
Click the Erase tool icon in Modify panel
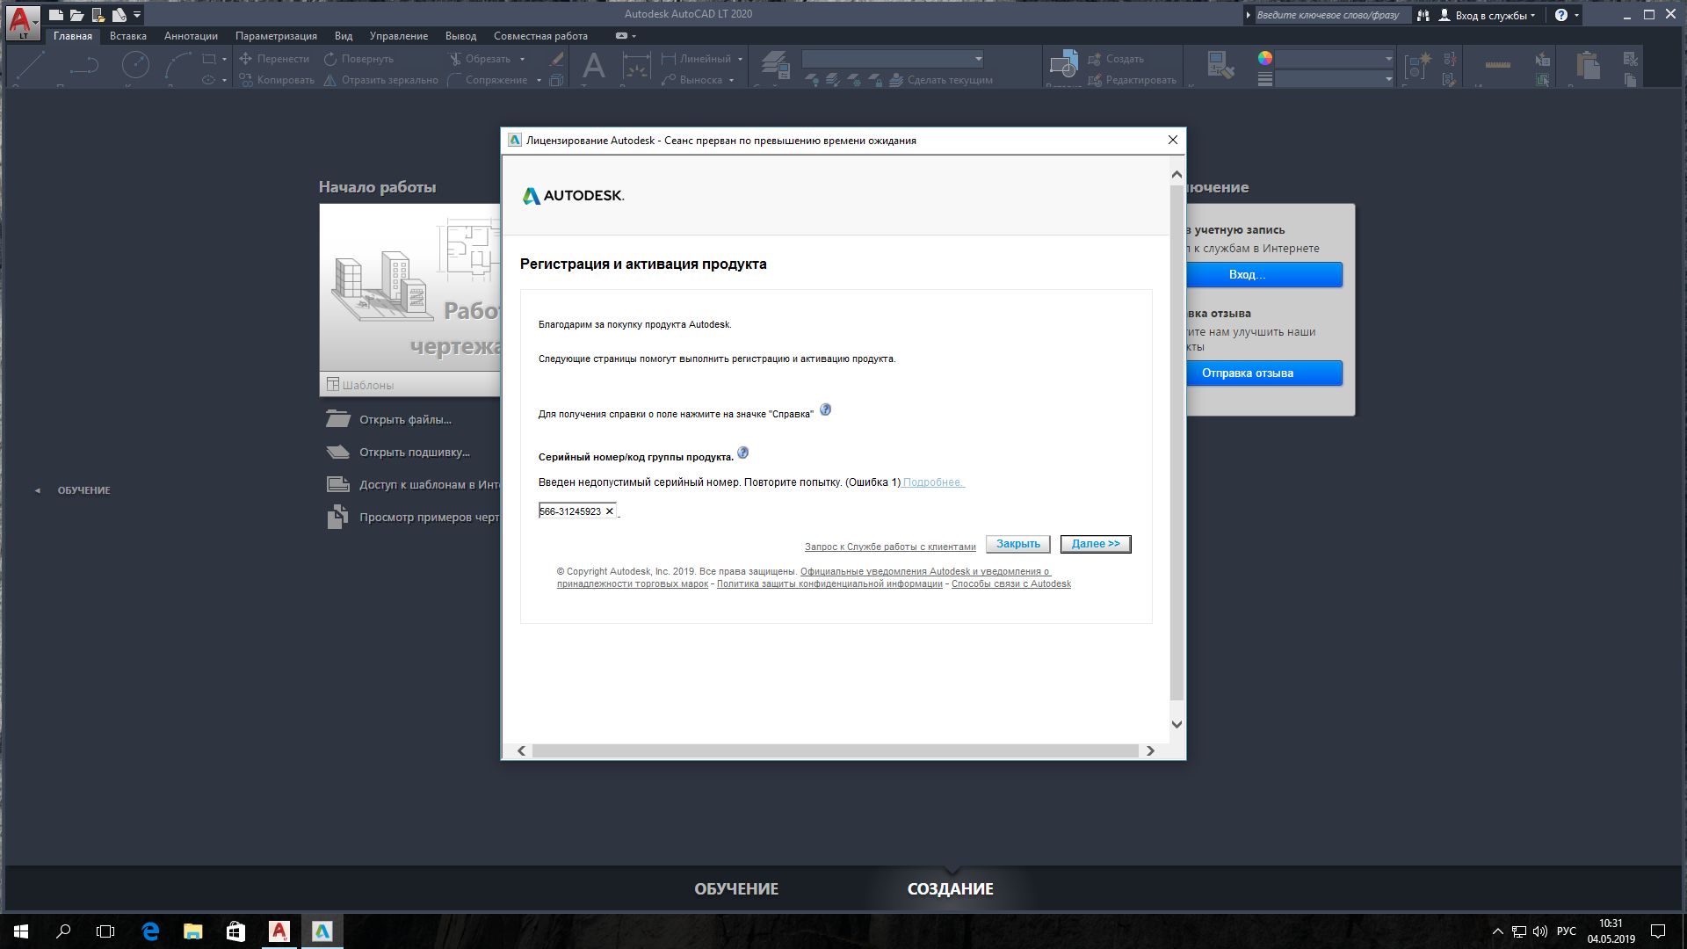[x=556, y=59]
